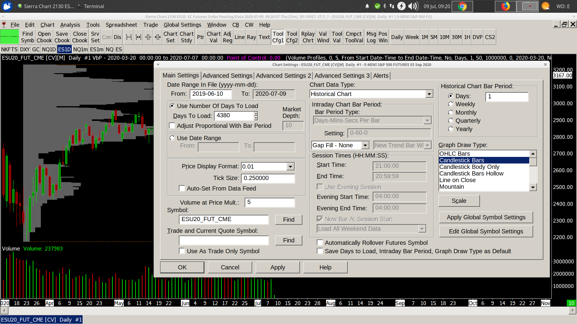
Task: Click the Ptr pointer tool button
Action: (200, 37)
